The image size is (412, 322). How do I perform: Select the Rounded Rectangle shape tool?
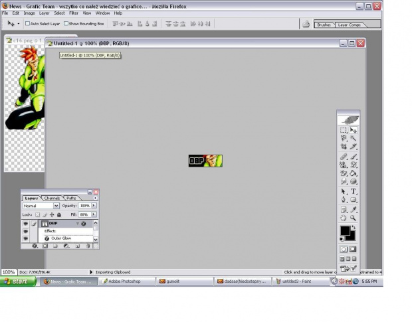354,200
